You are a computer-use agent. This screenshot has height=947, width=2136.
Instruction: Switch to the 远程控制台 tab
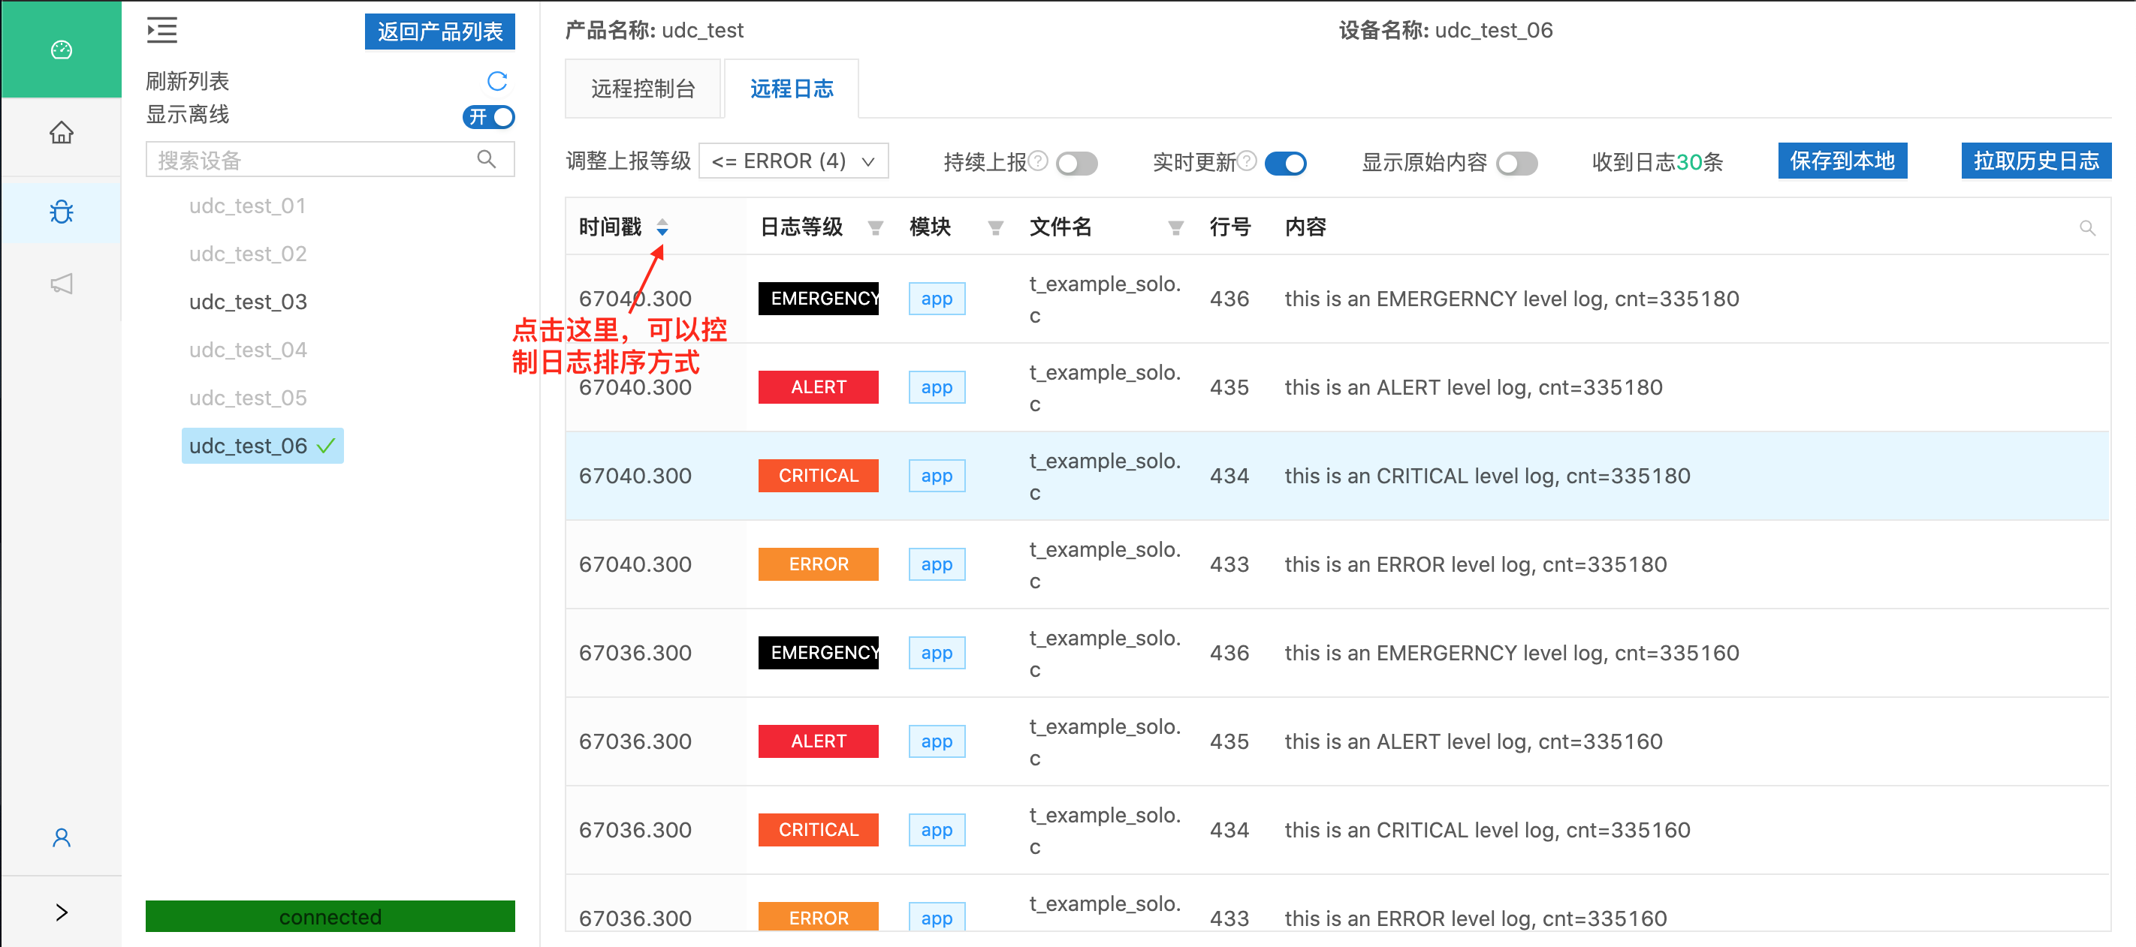(x=643, y=89)
